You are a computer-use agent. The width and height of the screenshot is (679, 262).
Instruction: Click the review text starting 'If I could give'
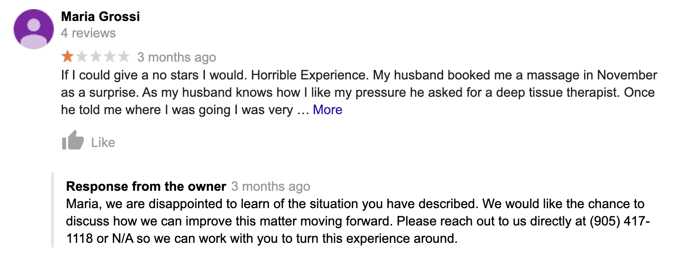click(x=358, y=93)
